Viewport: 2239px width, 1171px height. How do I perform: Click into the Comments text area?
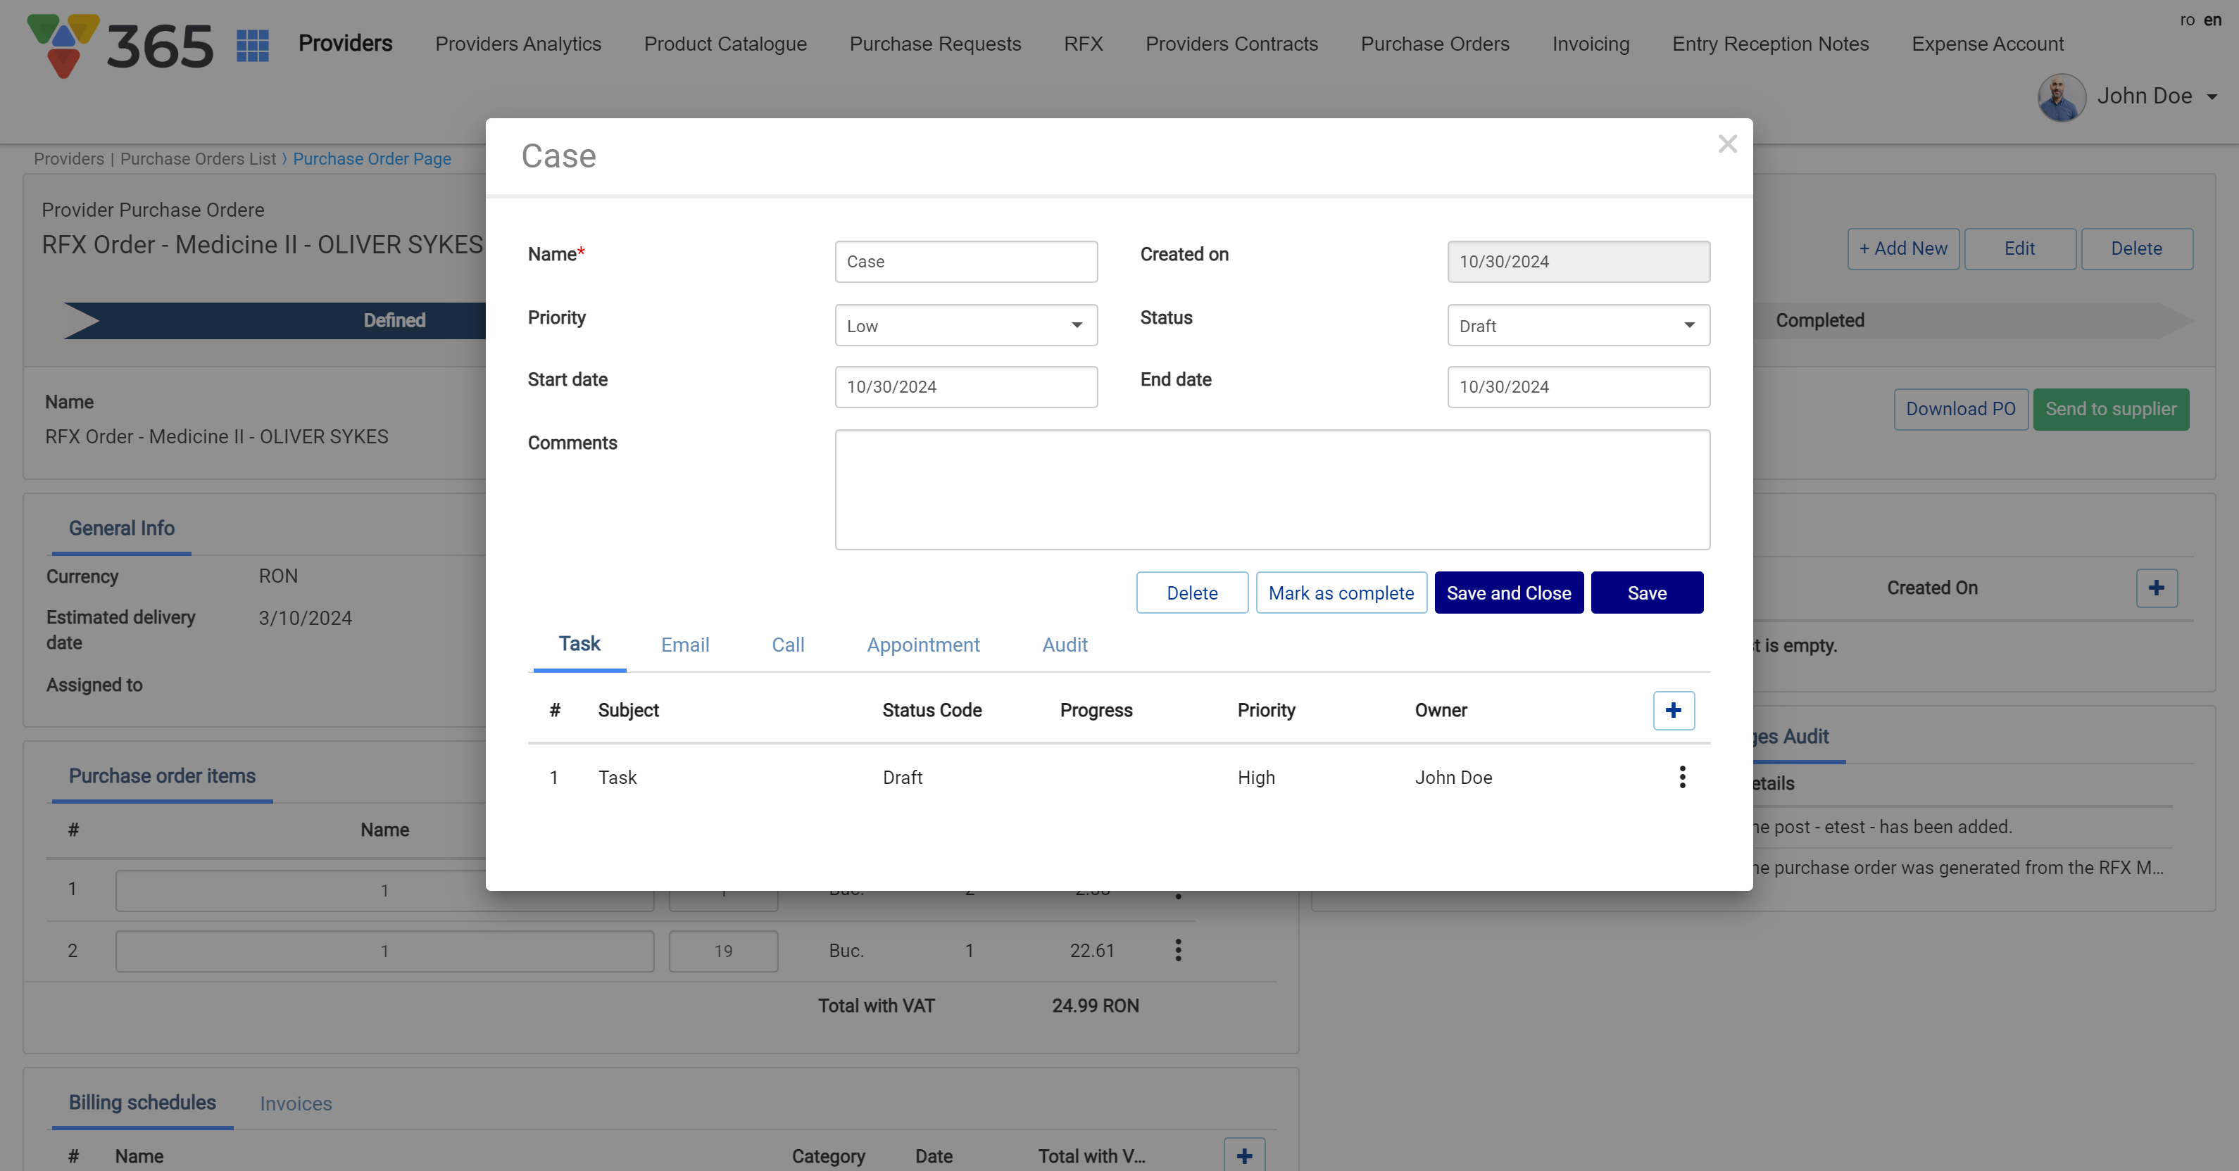pos(1272,490)
